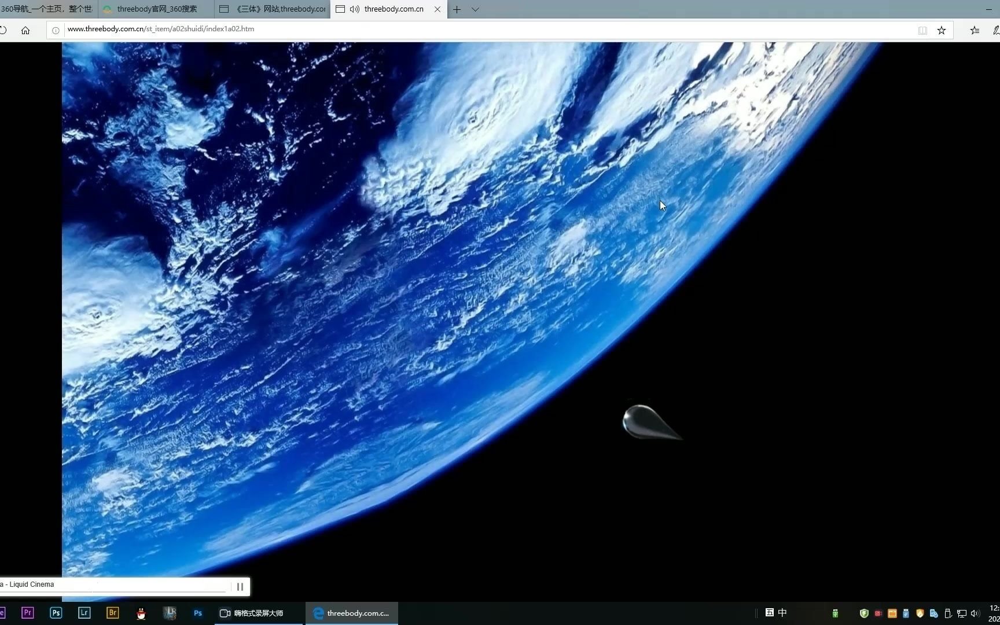Click the red screen recorder tray icon
This screenshot has width=1000, height=625.
(878, 613)
